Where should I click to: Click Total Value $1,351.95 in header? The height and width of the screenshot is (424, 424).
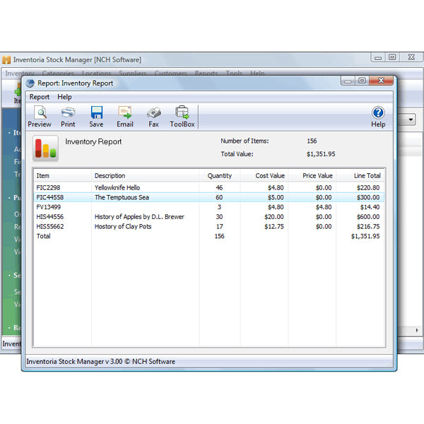coord(321,154)
